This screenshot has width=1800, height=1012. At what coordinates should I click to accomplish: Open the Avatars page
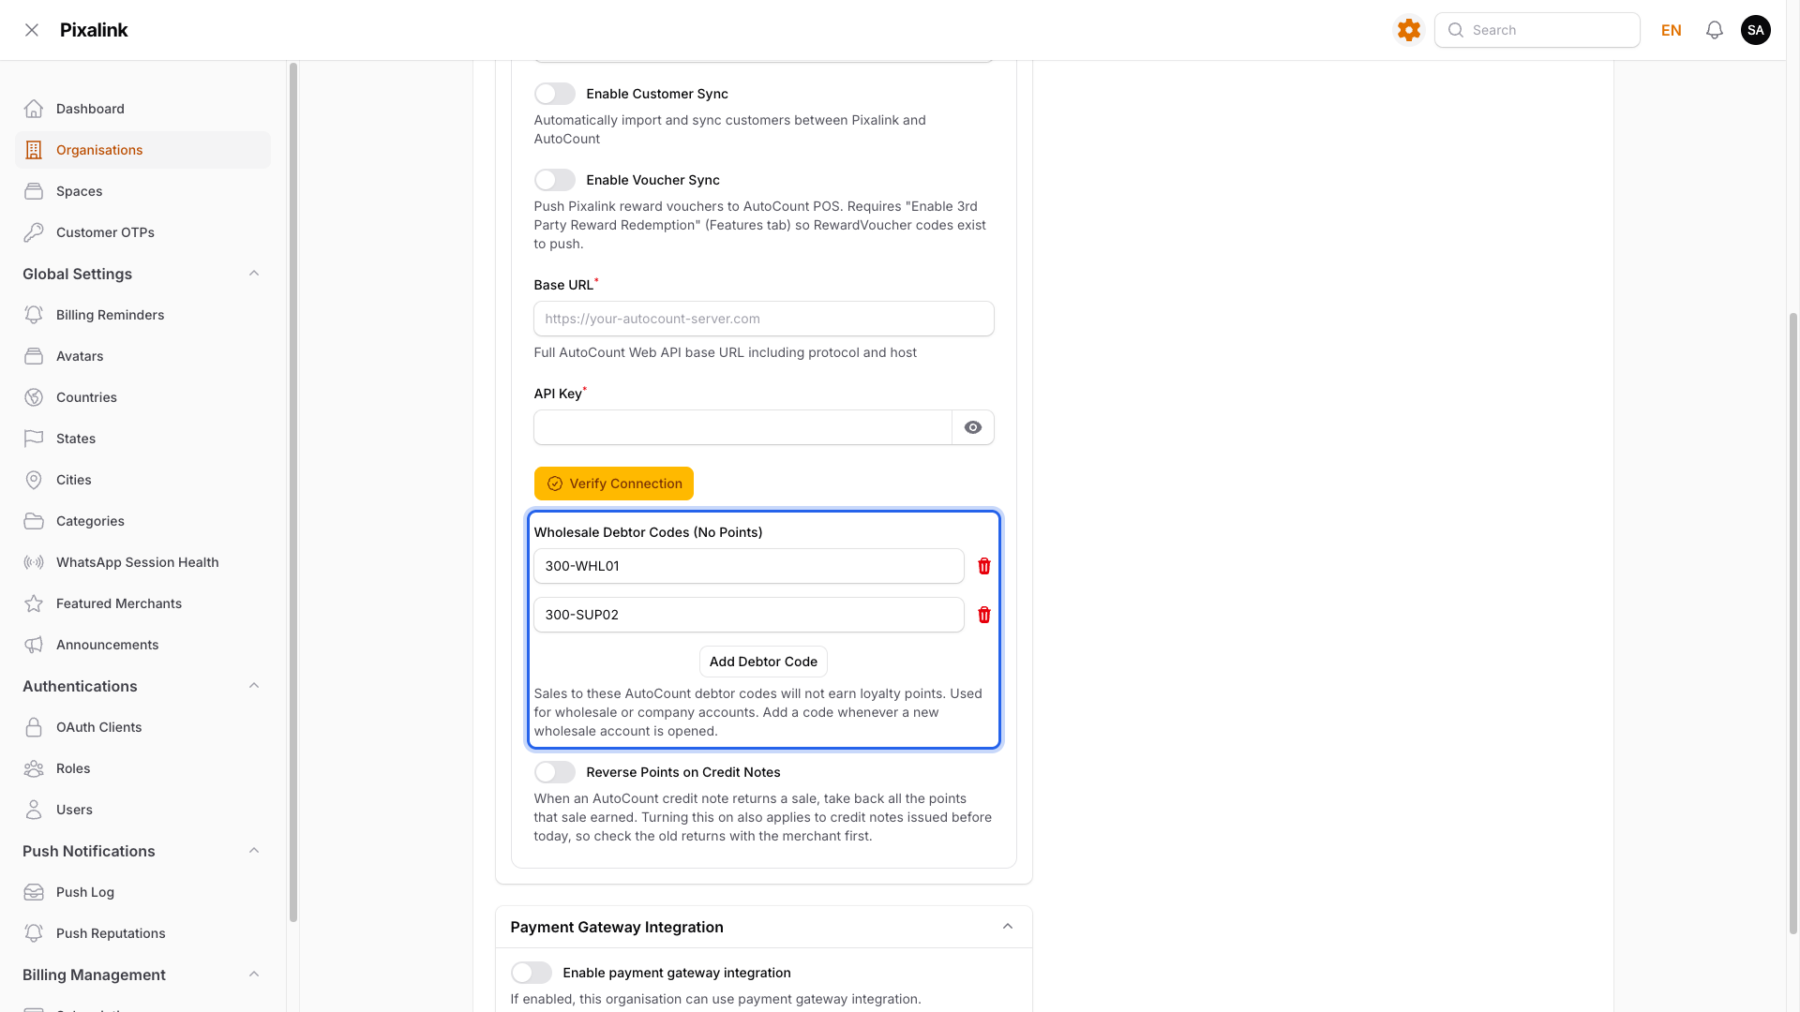click(142, 356)
